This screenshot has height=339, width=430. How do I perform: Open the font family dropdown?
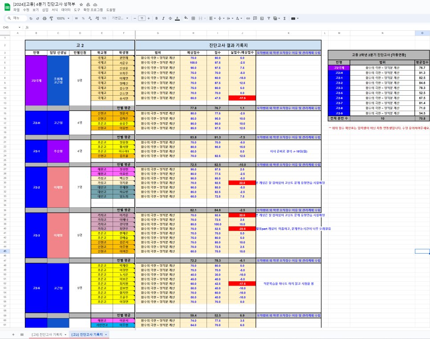pyautogui.click(x=120, y=18)
